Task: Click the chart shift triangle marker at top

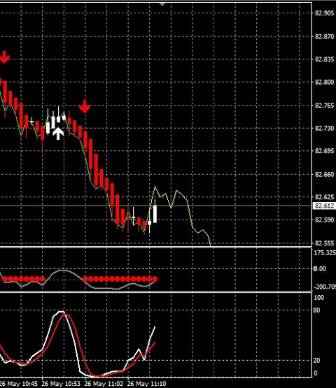Action: 162,4
